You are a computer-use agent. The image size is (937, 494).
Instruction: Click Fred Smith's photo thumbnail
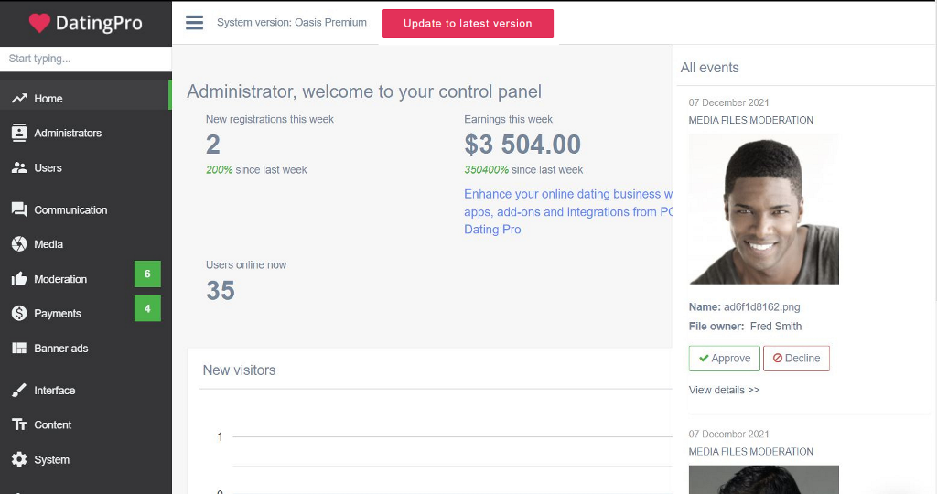coord(764,209)
